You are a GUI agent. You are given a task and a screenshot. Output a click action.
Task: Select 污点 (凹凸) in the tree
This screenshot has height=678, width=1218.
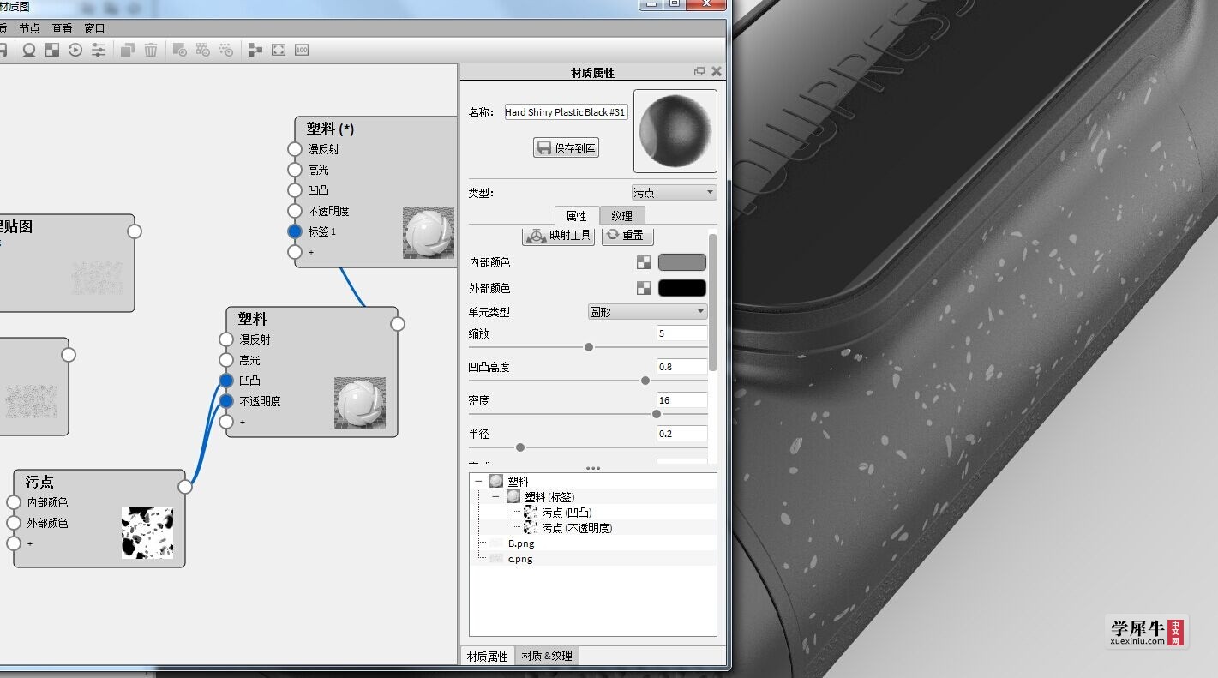click(x=567, y=513)
